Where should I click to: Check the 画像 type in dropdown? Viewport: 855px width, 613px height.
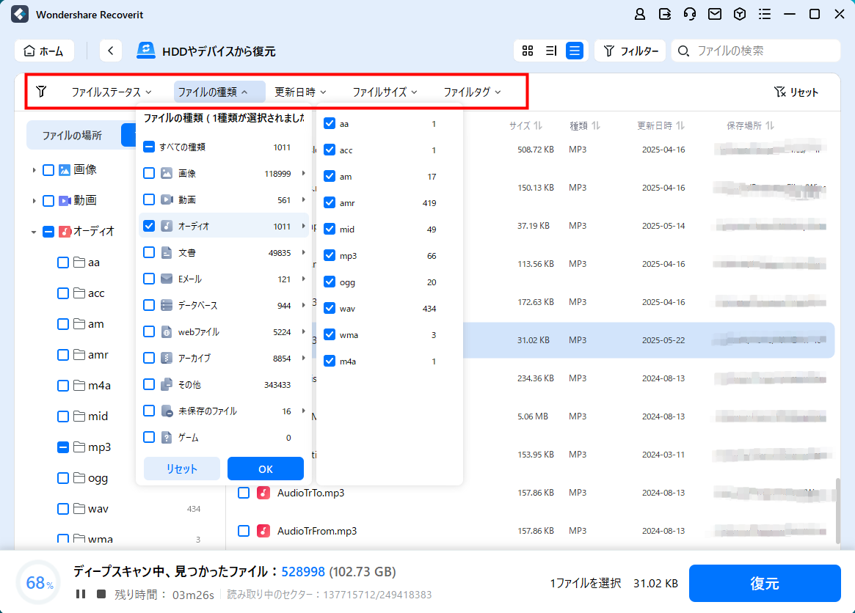coord(149,173)
